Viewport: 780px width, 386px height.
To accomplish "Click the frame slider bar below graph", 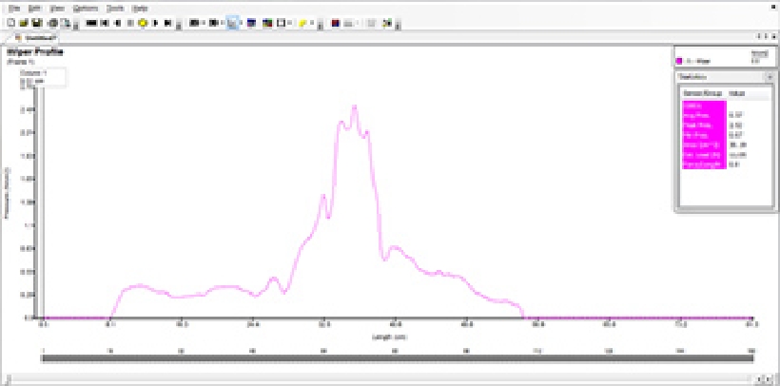I will click(398, 360).
